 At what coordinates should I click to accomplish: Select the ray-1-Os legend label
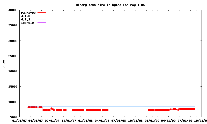coord(28,12)
